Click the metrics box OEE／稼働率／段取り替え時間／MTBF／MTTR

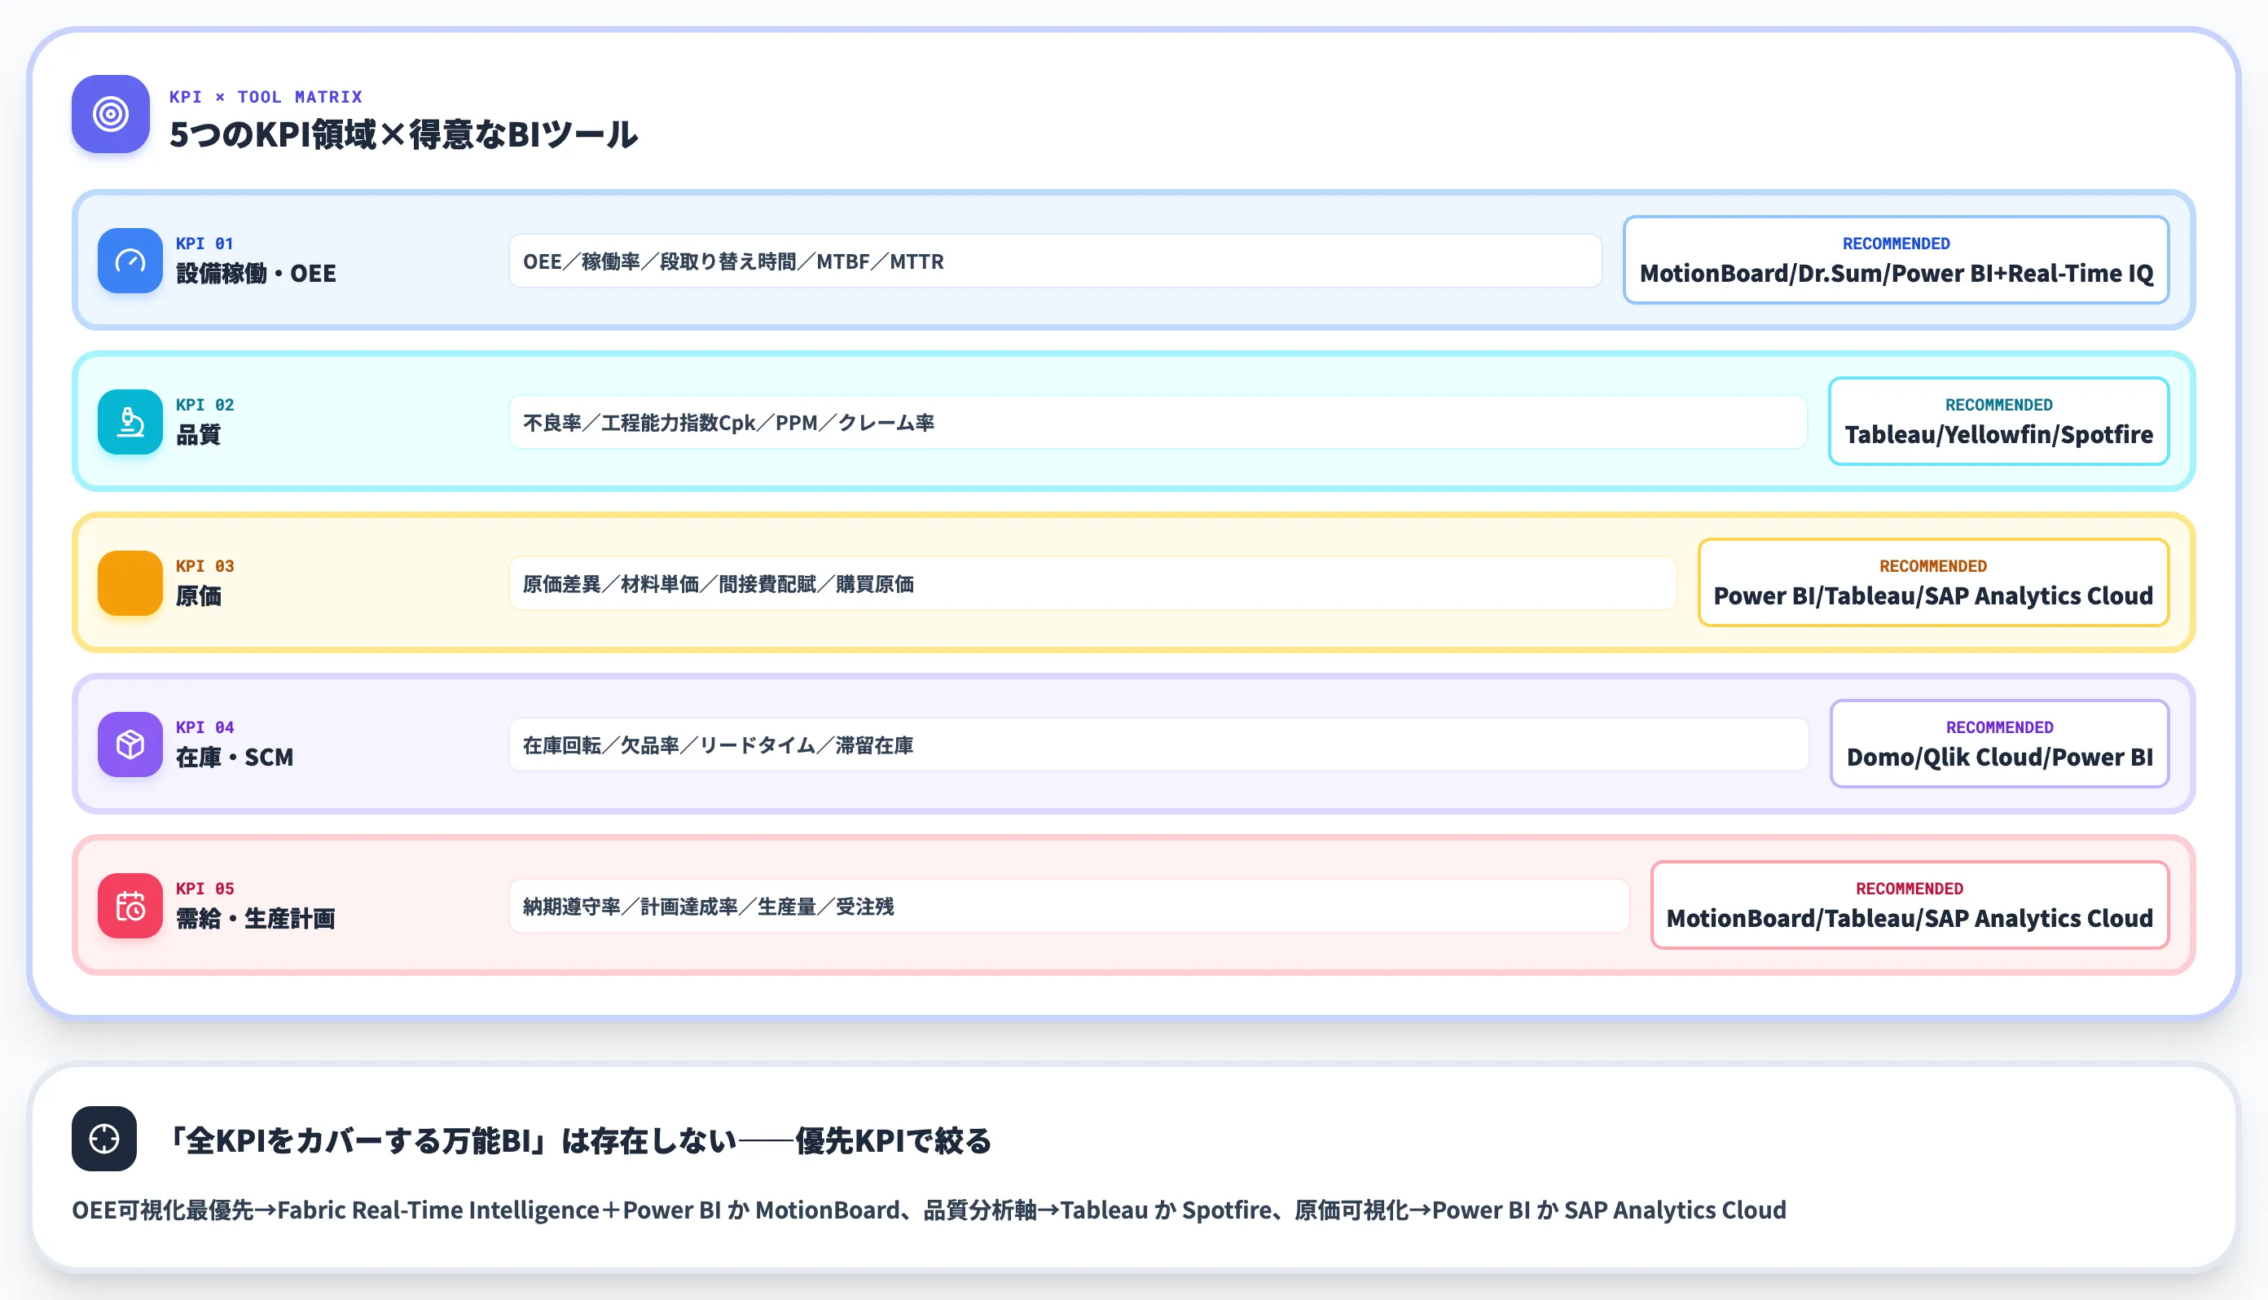coord(1056,261)
